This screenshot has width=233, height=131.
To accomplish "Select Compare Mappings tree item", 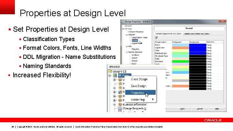I will click(136, 32).
